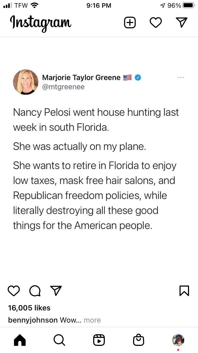Open comments with speech bubble icon
The width and height of the screenshot is (198, 353).
click(35, 291)
